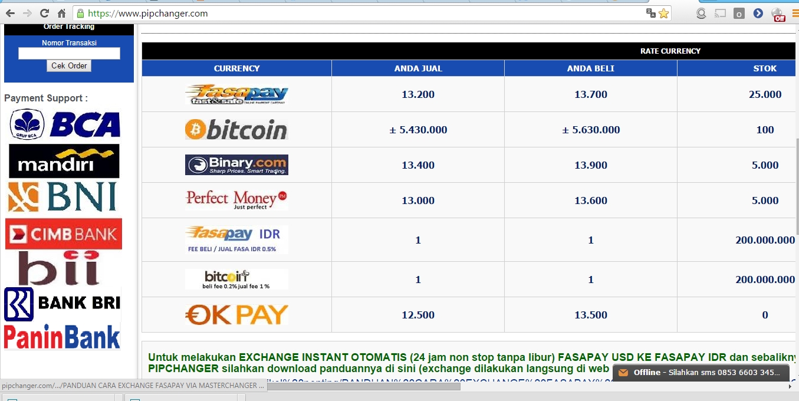799x401 pixels.
Task: Click Perfect Money buy rate 13.600
Action: point(591,200)
